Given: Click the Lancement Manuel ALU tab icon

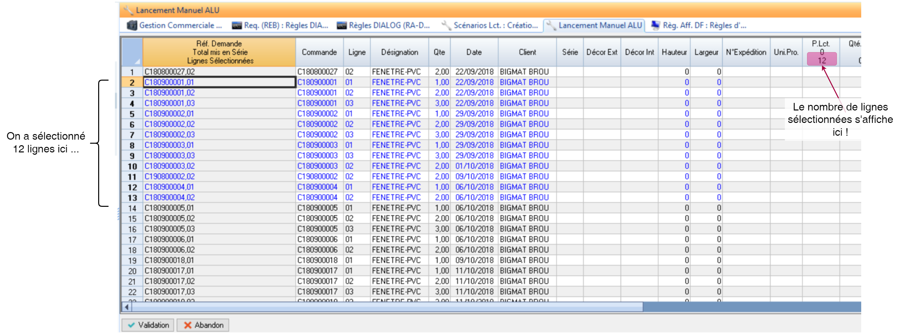Looking at the screenshot, I should (x=551, y=25).
